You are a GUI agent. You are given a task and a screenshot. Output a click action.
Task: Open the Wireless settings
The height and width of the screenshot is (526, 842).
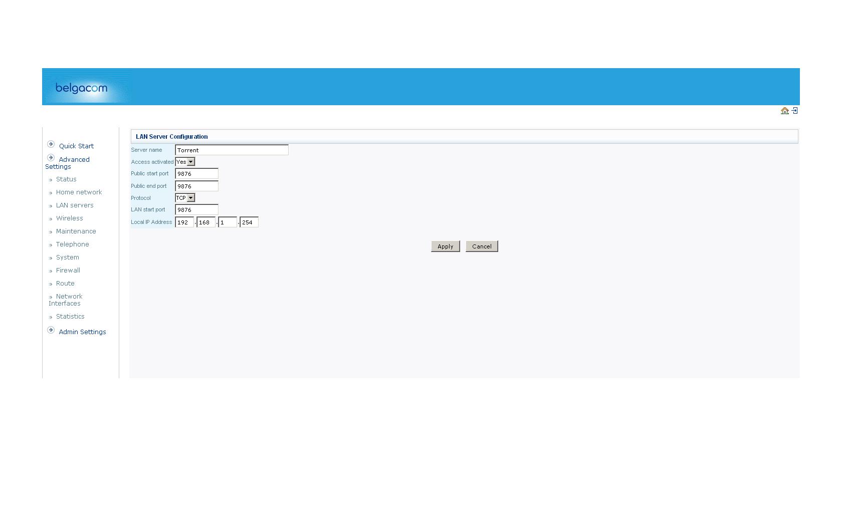point(70,218)
